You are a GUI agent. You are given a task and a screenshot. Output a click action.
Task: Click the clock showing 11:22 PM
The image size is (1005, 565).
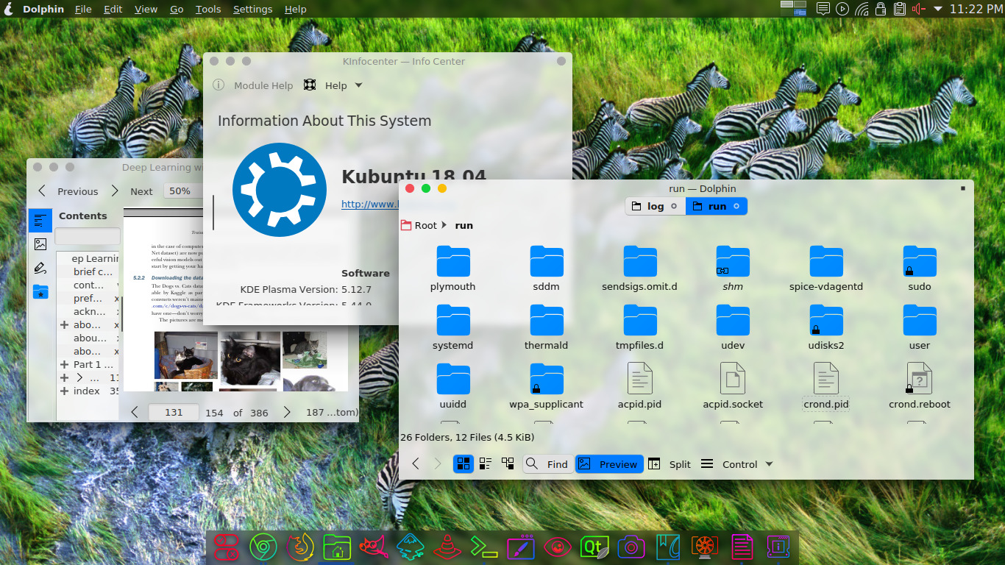[x=976, y=9]
